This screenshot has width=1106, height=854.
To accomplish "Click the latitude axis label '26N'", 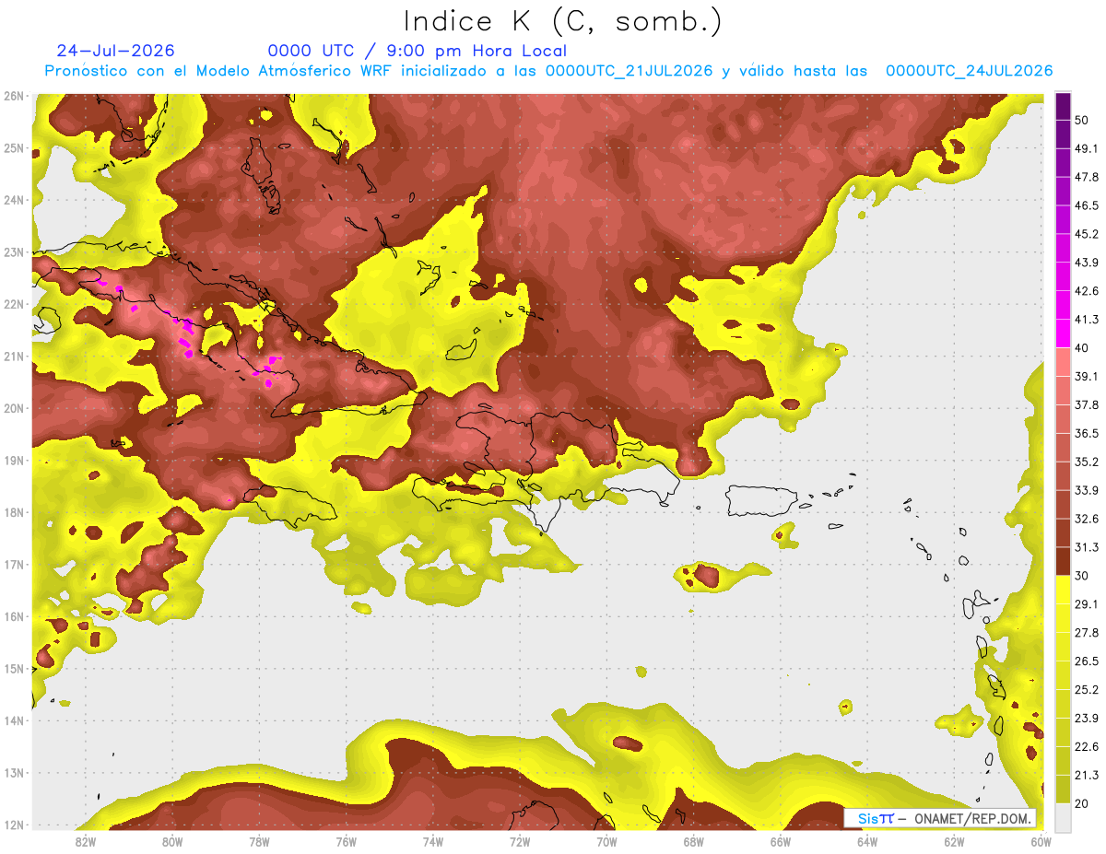I will [x=13, y=96].
